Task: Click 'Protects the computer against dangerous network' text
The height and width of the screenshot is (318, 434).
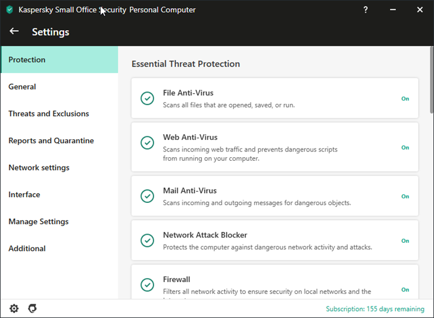Action: click(x=267, y=247)
